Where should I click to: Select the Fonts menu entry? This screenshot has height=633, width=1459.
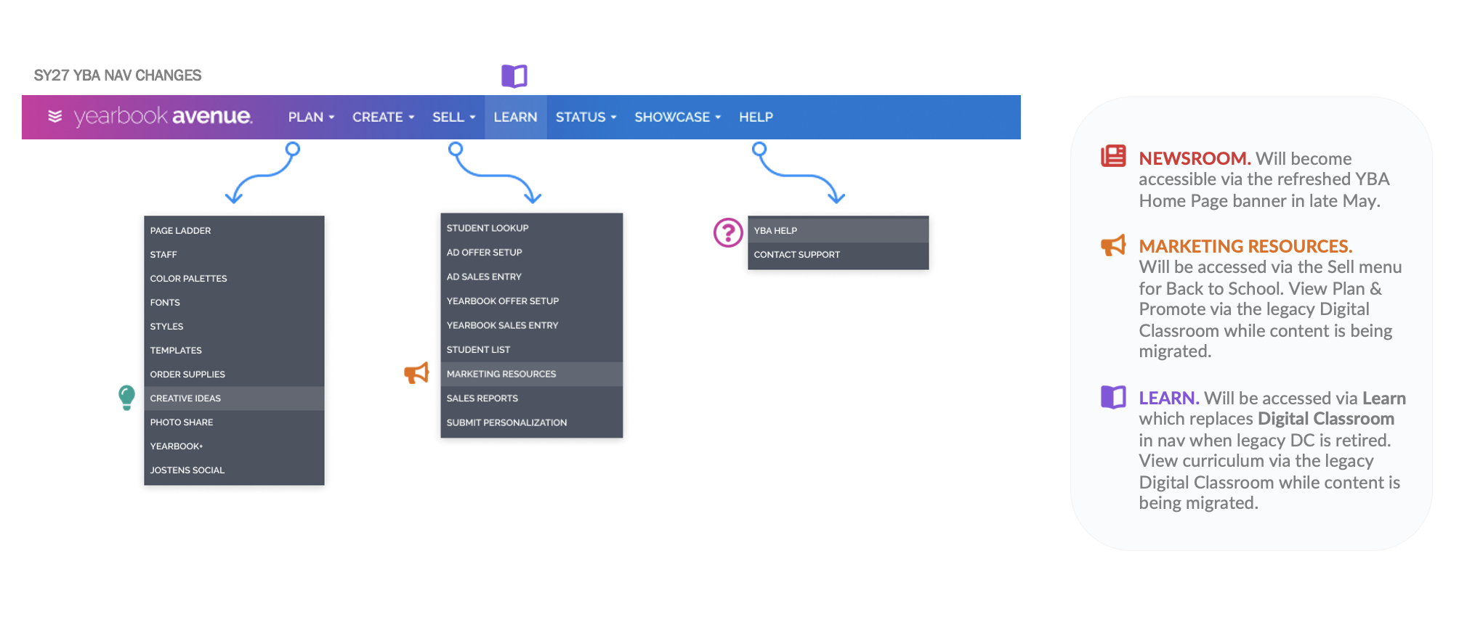(234, 302)
